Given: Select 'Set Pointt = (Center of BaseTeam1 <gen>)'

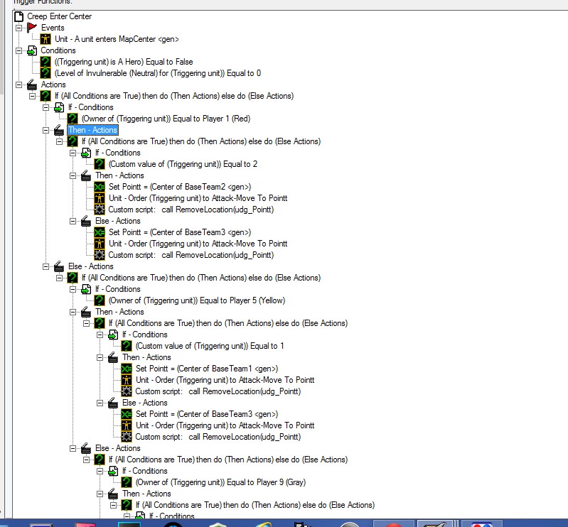Looking at the screenshot, I should (207, 369).
